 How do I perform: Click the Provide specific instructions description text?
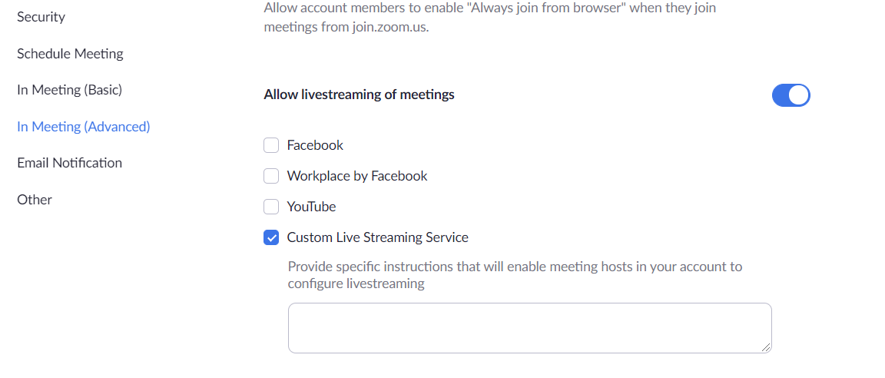click(515, 275)
